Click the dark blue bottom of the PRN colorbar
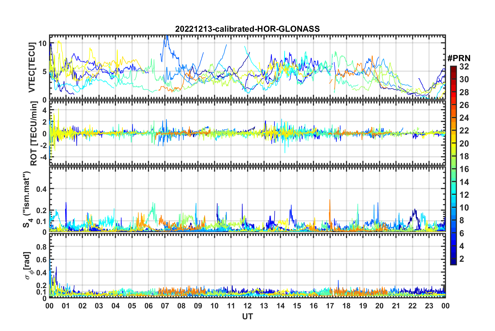Screen dimensions: 495x331 pyautogui.click(x=453, y=262)
